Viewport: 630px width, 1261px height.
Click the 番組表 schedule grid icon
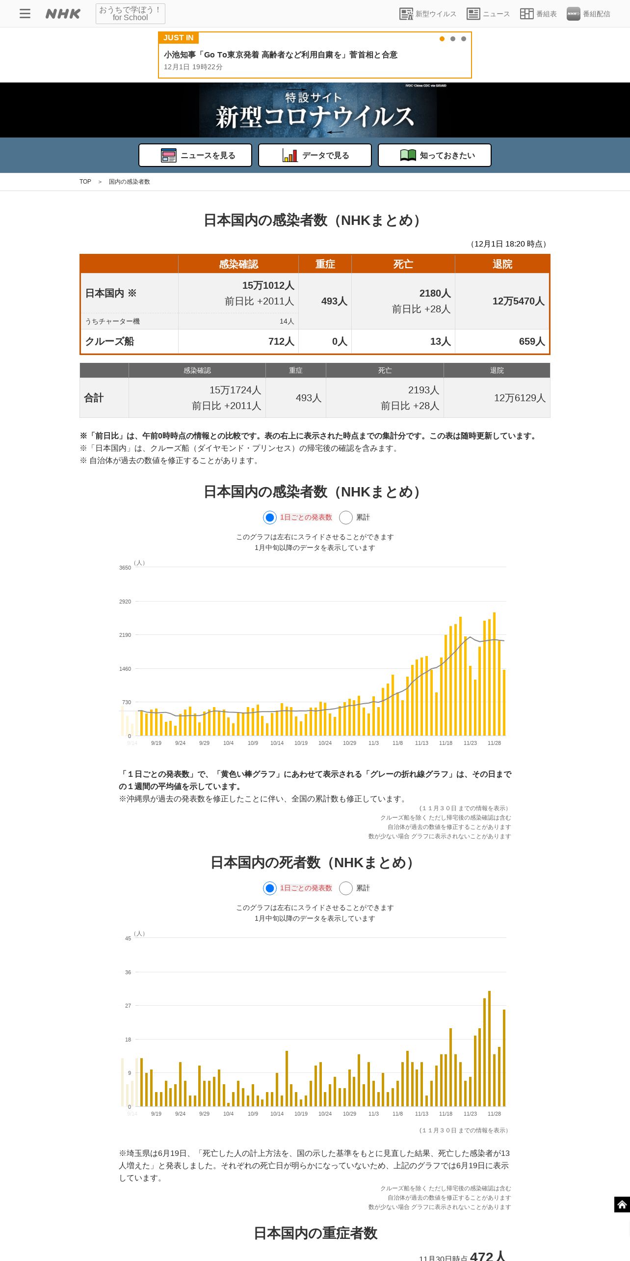(x=527, y=14)
